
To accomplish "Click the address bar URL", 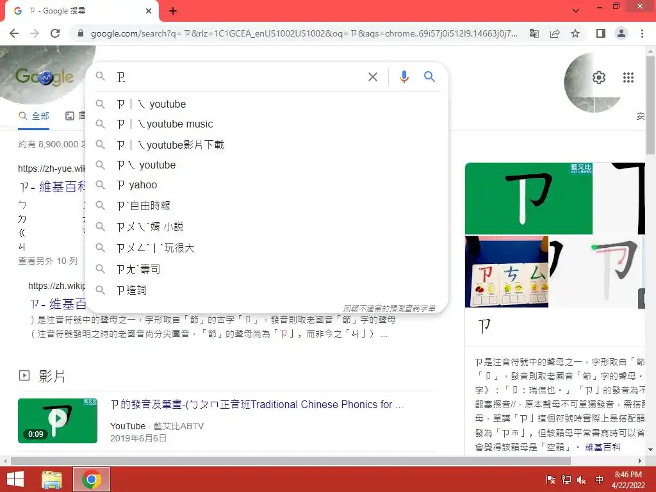I will pos(304,33).
